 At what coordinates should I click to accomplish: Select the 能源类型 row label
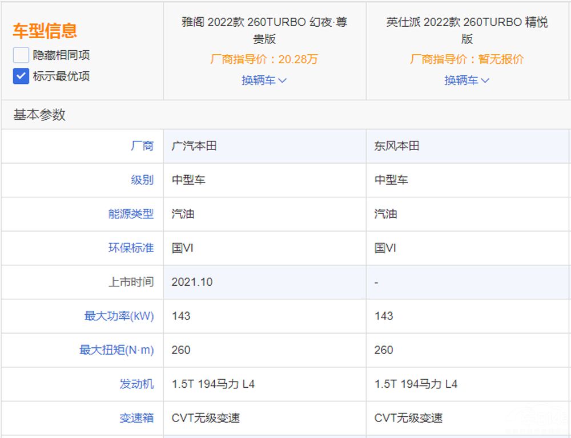[x=131, y=214]
